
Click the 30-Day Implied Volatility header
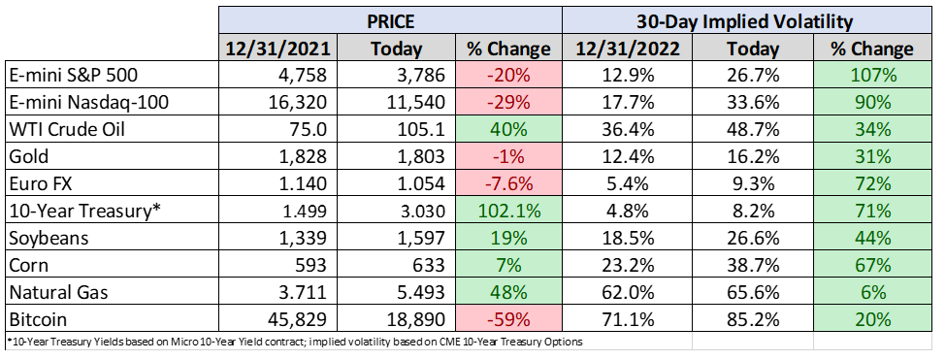click(x=747, y=21)
